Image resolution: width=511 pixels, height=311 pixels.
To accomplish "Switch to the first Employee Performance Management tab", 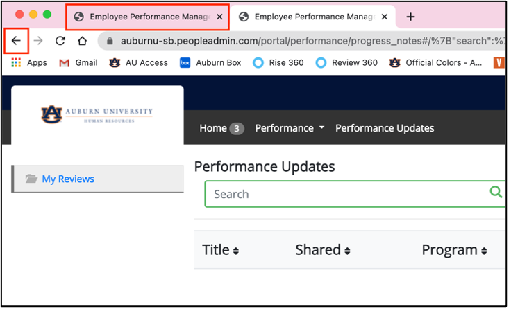I will tap(148, 17).
